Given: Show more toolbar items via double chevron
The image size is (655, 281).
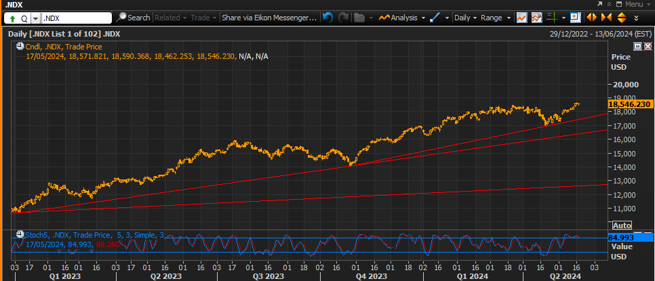Looking at the screenshot, I should 636,18.
